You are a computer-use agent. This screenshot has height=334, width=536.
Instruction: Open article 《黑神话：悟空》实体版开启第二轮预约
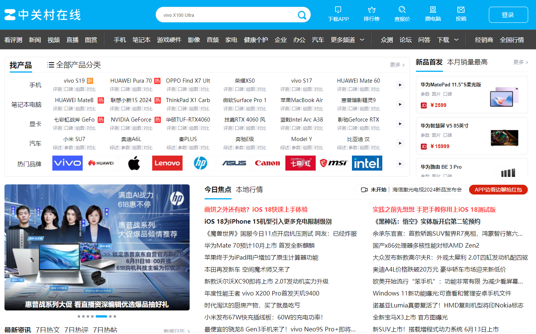(x=426, y=221)
